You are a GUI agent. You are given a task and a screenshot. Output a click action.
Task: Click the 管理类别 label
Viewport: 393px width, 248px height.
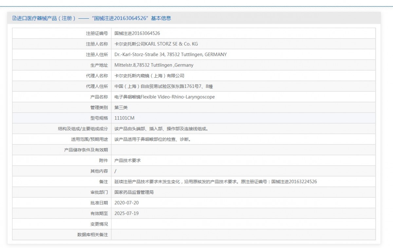(99, 107)
